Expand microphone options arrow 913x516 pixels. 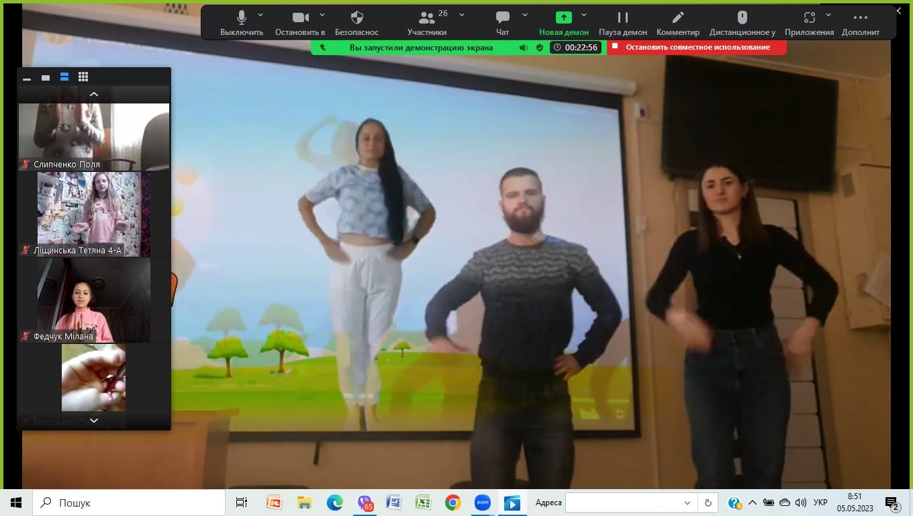(260, 15)
